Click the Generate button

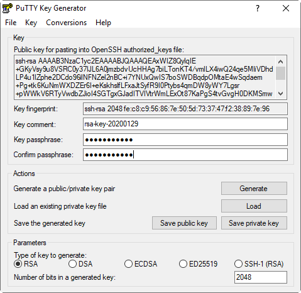254,189
